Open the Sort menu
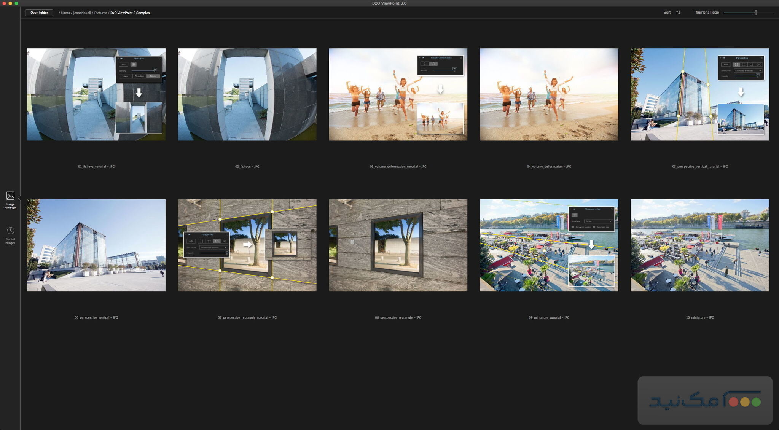 pos(667,13)
